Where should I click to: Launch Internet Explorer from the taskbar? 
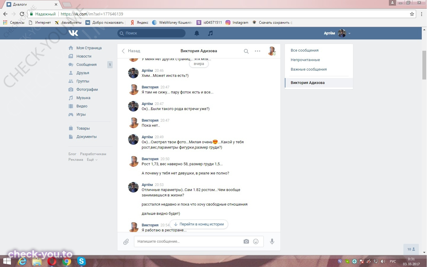click(22, 261)
